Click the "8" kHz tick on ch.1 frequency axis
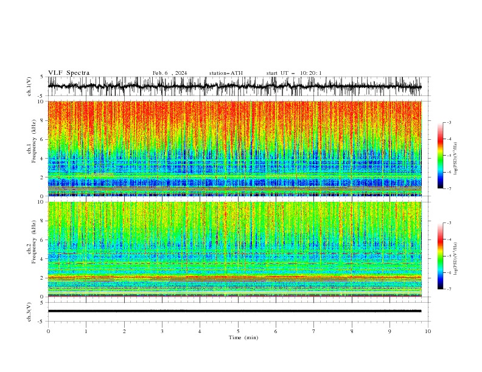This screenshot has width=482, height=372. tap(43, 120)
